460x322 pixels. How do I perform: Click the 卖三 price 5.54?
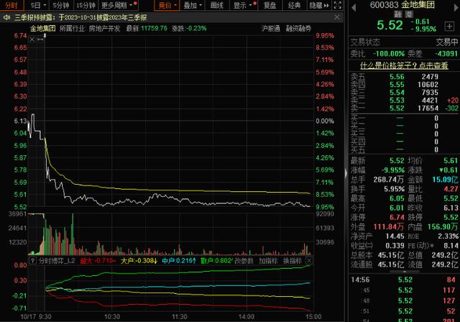click(x=397, y=93)
